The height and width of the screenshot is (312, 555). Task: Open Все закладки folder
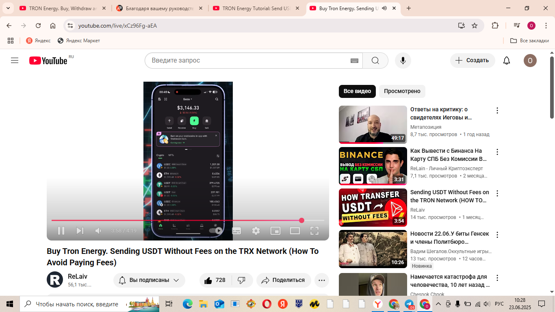tap(529, 41)
